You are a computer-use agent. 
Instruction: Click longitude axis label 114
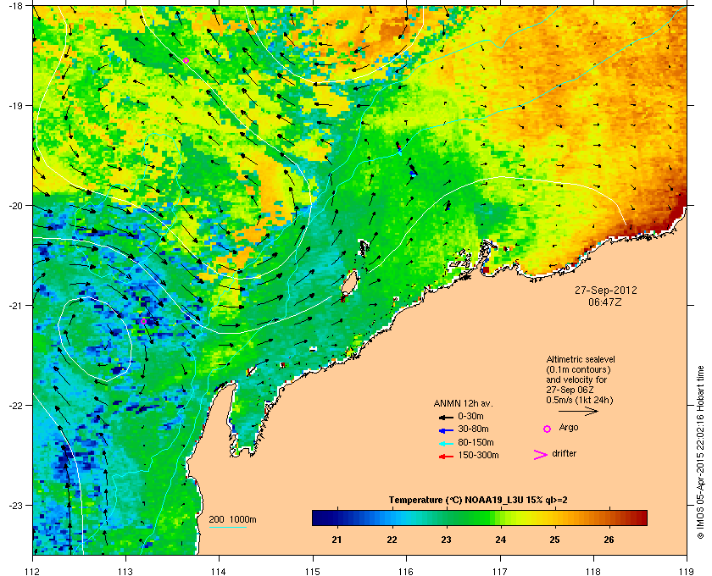219,571
